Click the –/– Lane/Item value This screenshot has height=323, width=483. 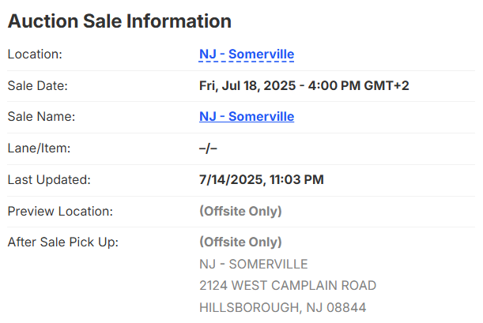coord(208,148)
